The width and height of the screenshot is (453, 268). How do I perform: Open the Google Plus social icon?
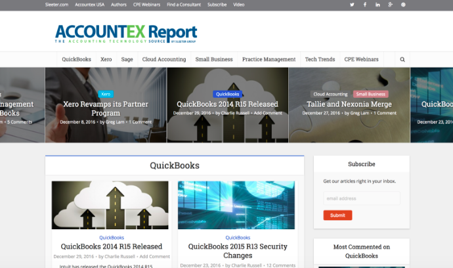391,5
